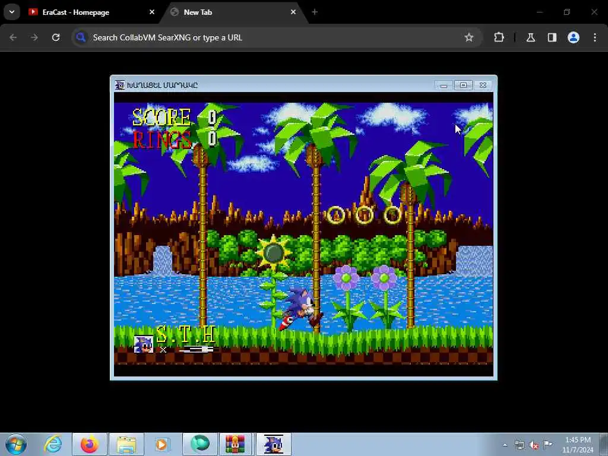The width and height of the screenshot is (608, 456).
Task: Click the third gold ring near palm tree
Action: point(392,214)
